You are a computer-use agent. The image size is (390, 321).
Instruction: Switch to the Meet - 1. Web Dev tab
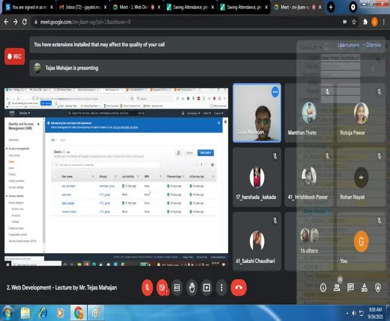click(136, 7)
